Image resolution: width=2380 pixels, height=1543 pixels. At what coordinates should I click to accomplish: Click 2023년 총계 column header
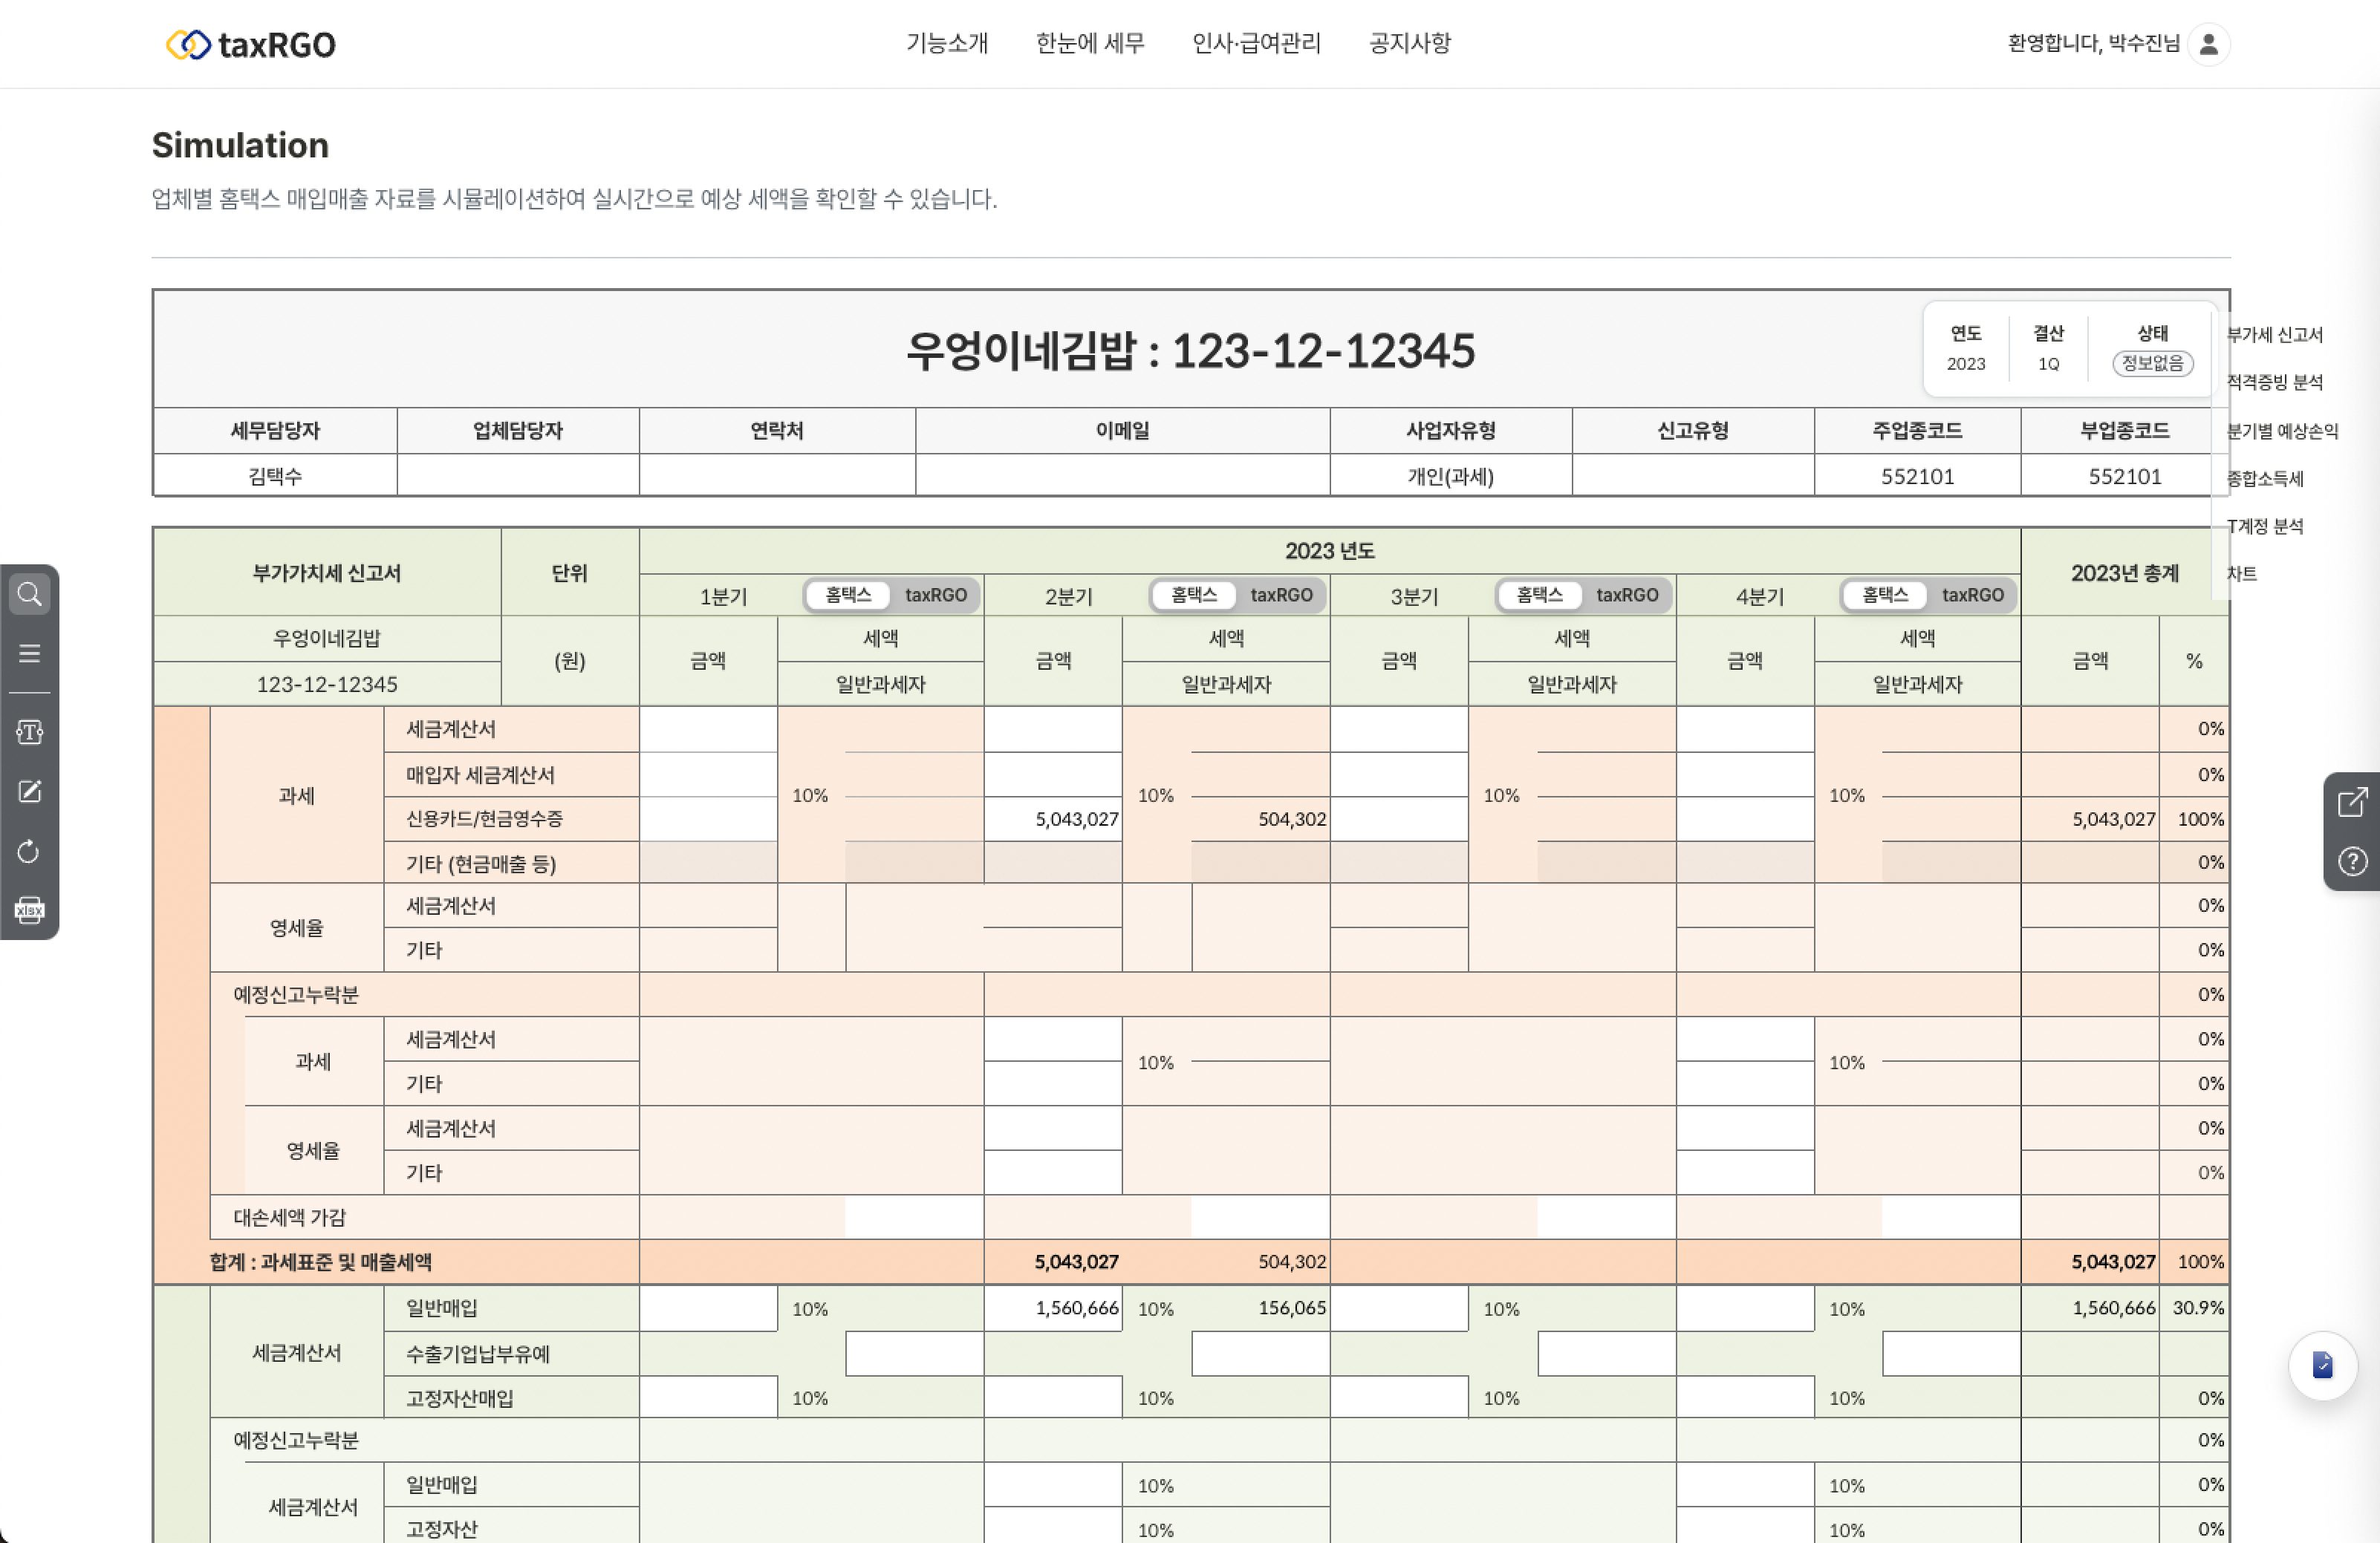(2124, 572)
